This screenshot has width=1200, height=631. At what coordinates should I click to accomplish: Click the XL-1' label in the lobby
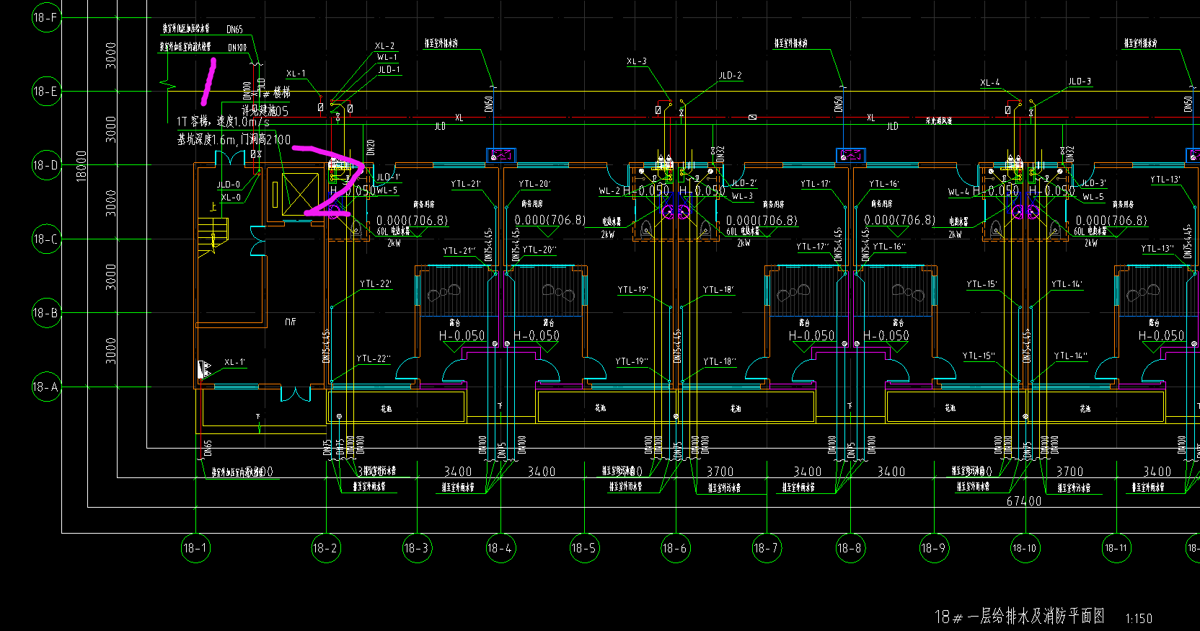[x=234, y=362]
